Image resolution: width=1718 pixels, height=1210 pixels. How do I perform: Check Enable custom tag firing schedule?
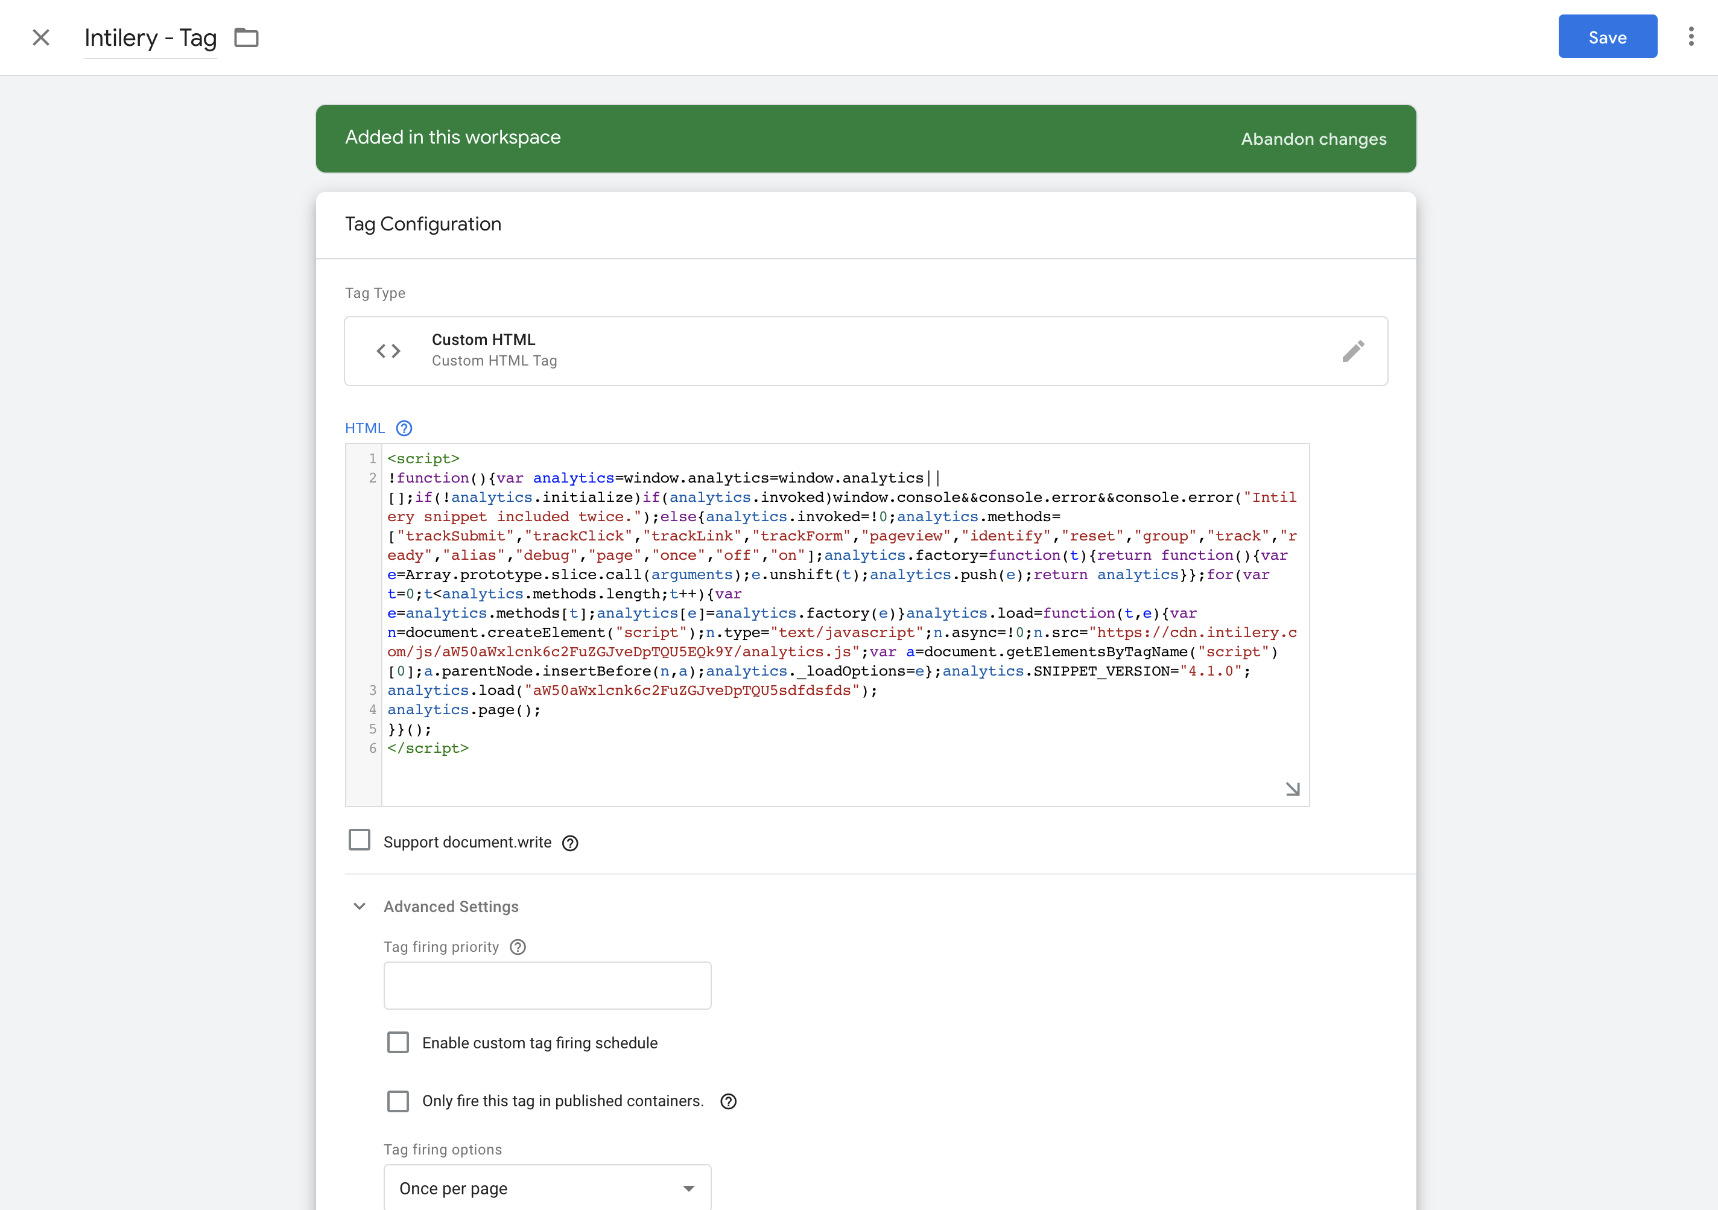(x=398, y=1042)
